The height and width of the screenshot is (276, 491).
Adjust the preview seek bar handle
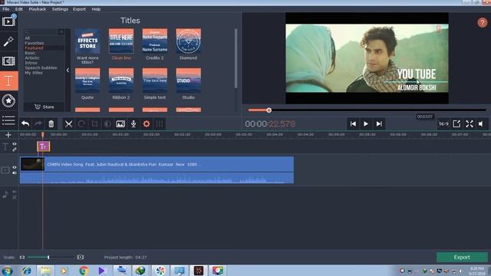coord(269,110)
